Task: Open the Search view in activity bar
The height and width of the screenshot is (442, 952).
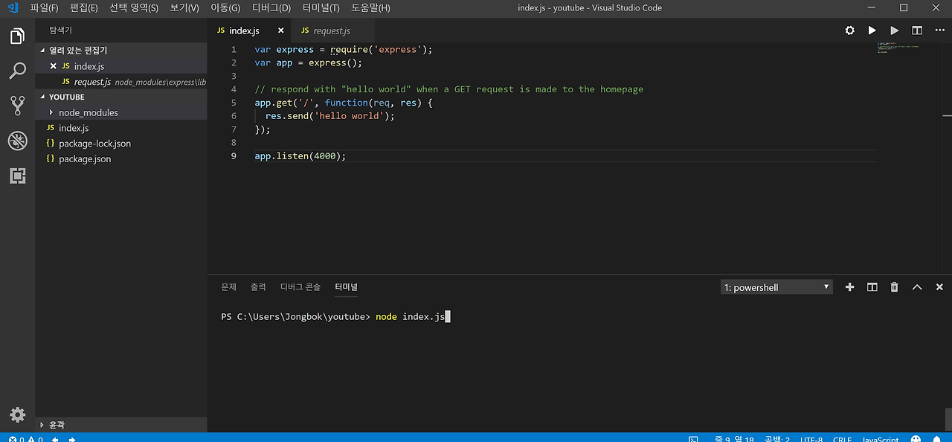Action: (x=17, y=71)
